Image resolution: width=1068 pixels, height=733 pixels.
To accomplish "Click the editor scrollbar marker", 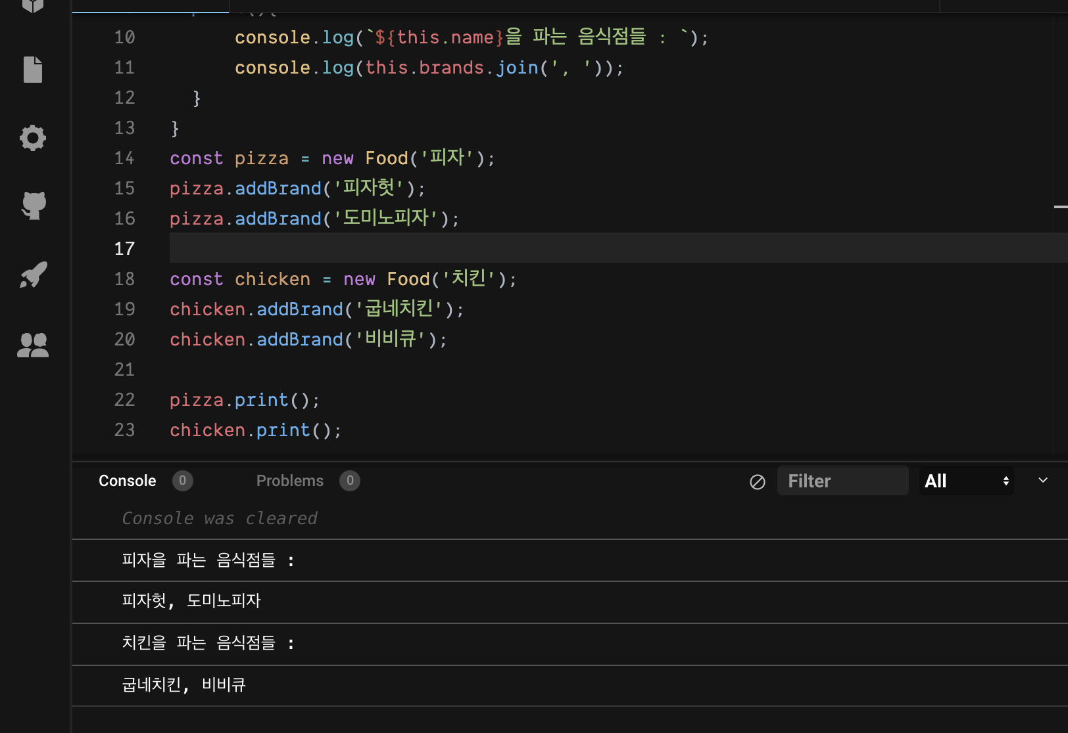I will pos(1061,207).
